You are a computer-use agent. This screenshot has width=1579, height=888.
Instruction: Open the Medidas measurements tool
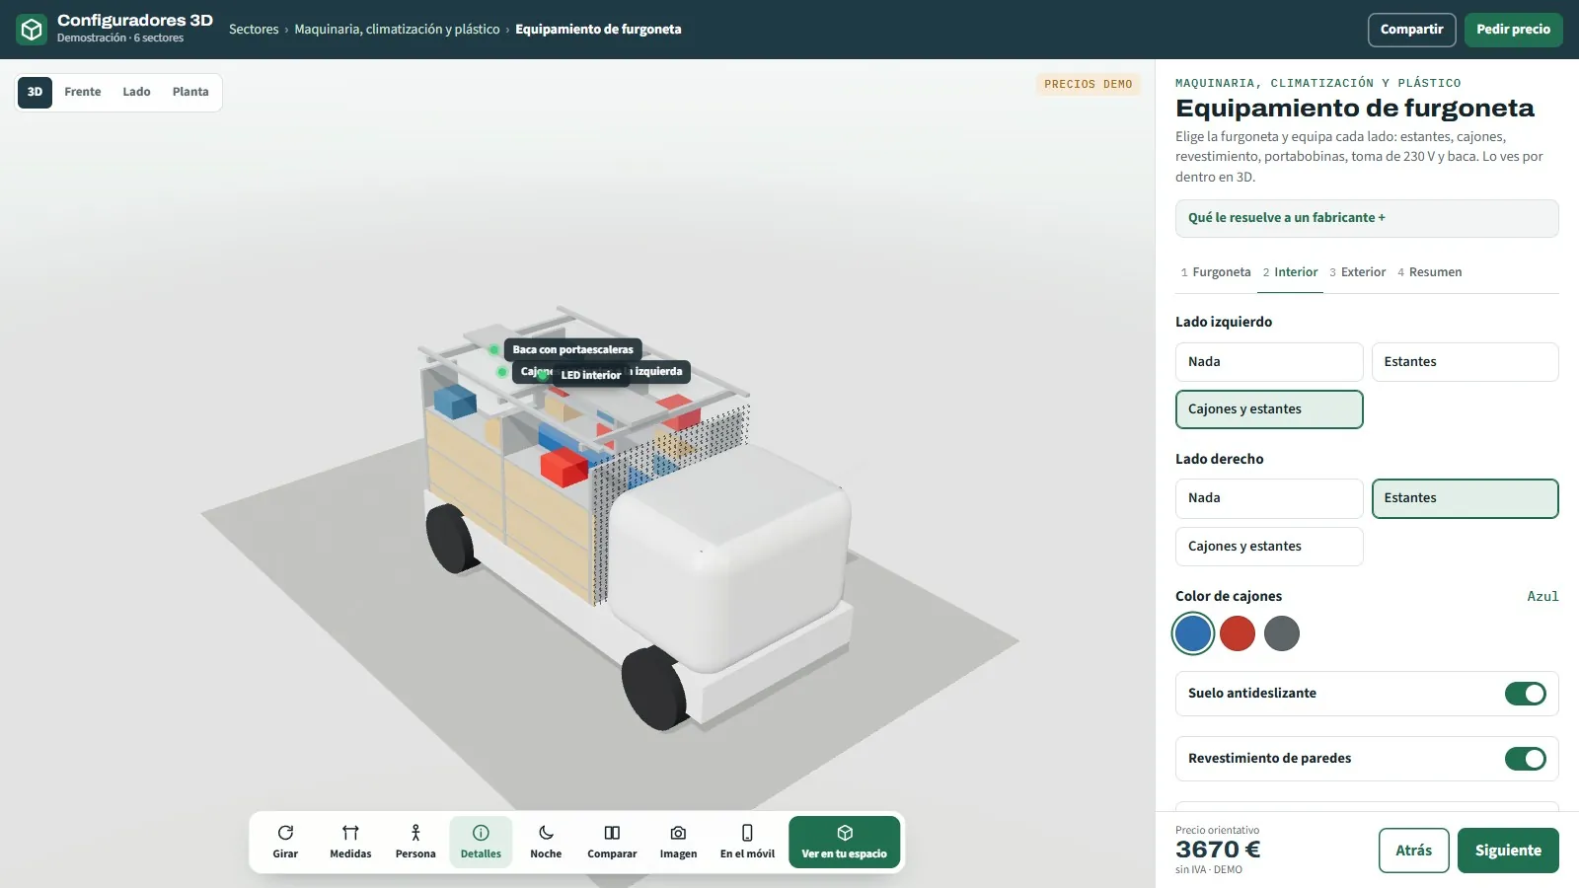coord(350,842)
